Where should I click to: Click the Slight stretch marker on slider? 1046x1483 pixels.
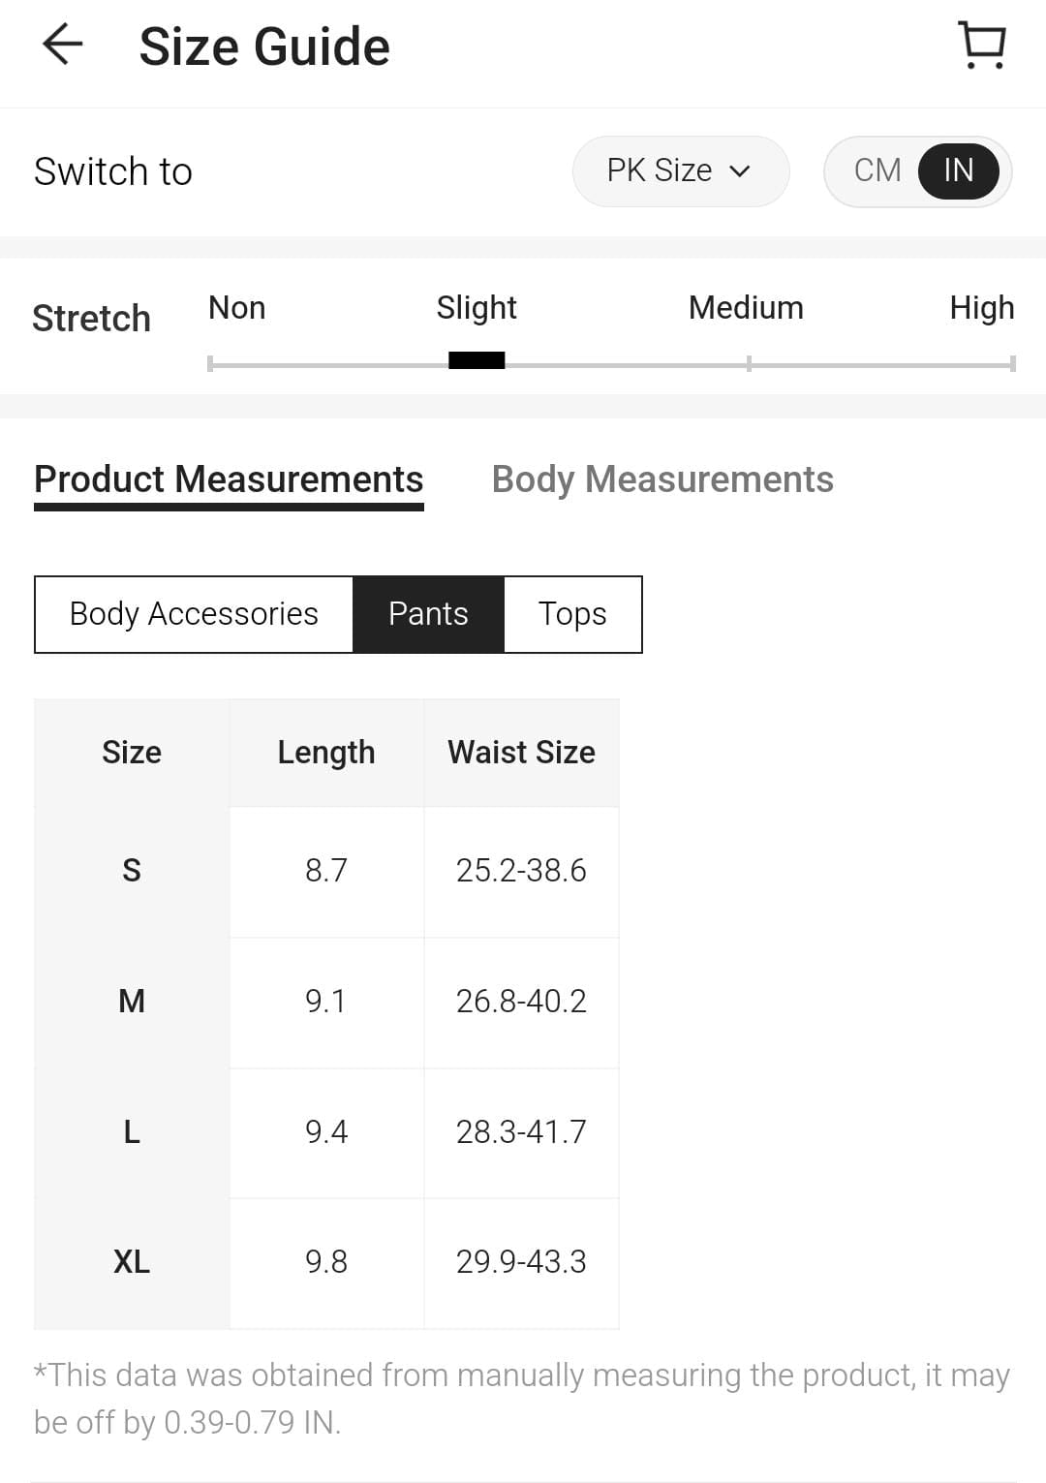click(x=477, y=361)
